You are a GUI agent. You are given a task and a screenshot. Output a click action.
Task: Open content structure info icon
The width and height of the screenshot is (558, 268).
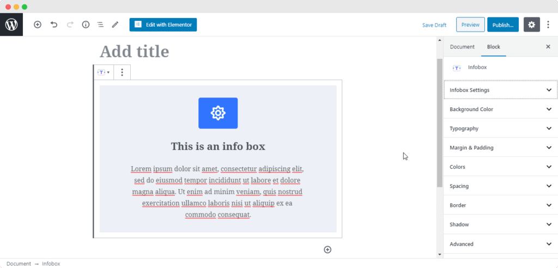point(86,25)
